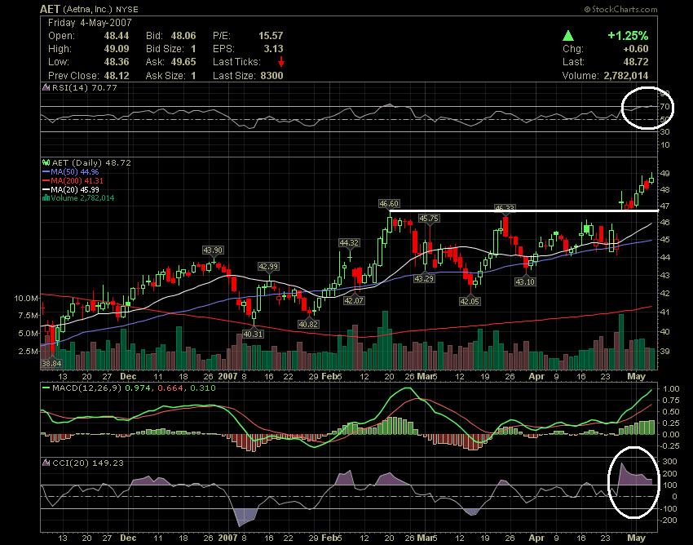This screenshot has width=693, height=545.
Task: Select the High value 49.09
Action: click(x=117, y=49)
